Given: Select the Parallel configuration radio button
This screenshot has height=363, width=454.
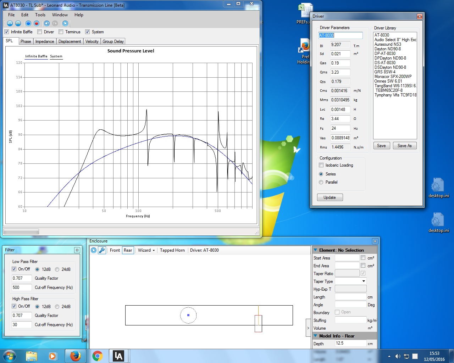Looking at the screenshot, I should tap(321, 182).
